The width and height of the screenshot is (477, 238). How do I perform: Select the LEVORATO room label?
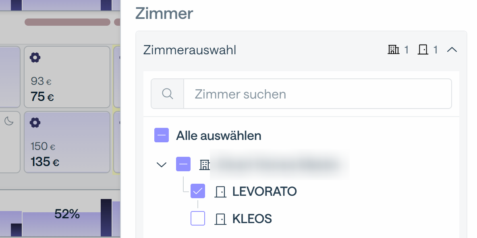click(x=264, y=192)
